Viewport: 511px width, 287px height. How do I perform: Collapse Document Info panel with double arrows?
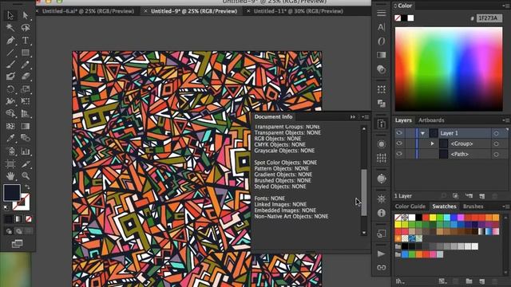tap(353, 117)
